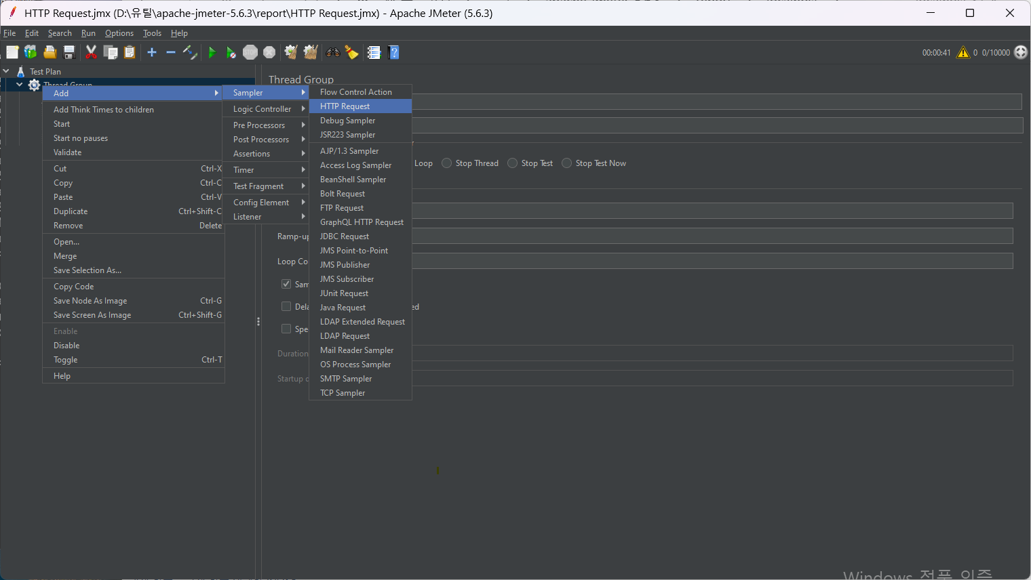Click the warning triangle log icon
Screen dimensions: 1031x580
[963, 52]
